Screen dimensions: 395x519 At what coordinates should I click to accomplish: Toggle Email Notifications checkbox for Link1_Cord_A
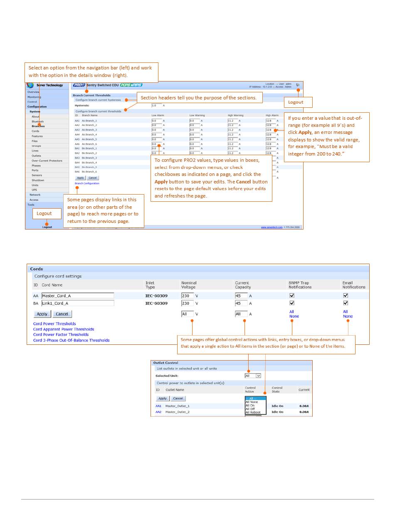point(346,303)
